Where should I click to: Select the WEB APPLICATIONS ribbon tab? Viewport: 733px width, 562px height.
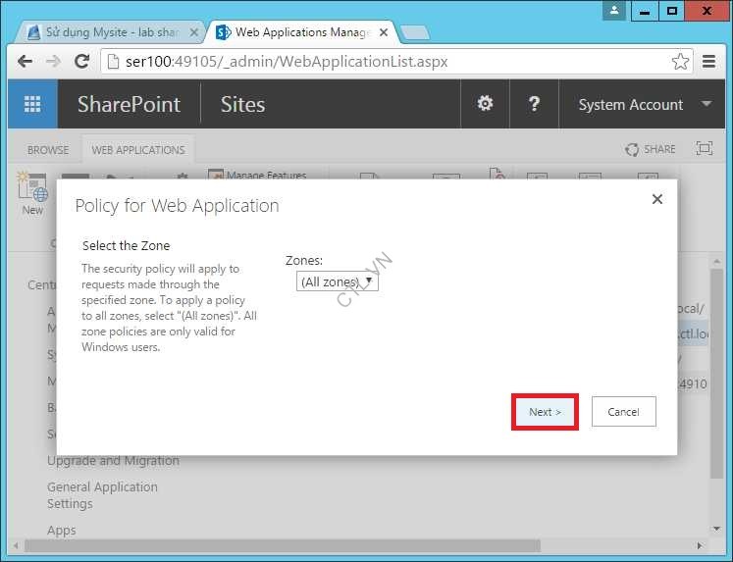click(x=138, y=150)
